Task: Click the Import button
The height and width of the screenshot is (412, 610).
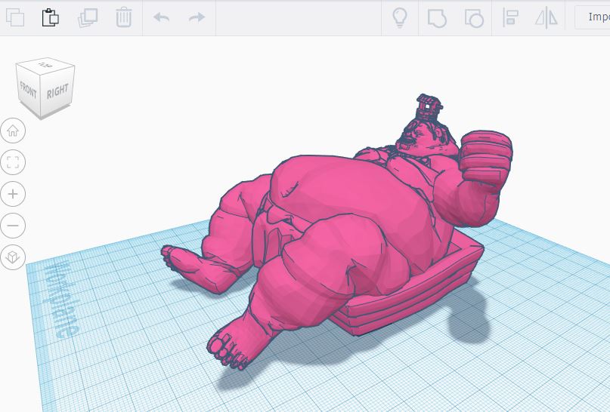Action: click(593, 17)
